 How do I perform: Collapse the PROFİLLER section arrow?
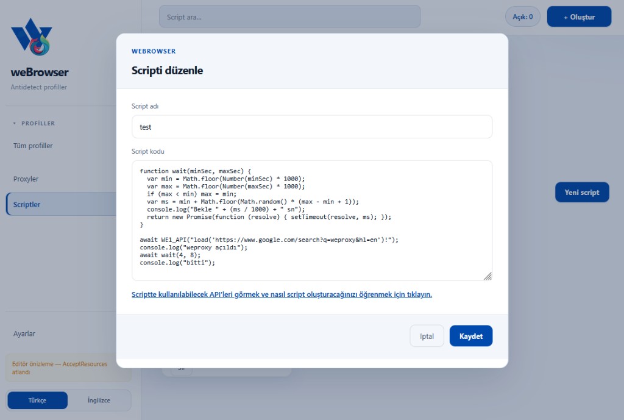pyautogui.click(x=15, y=123)
